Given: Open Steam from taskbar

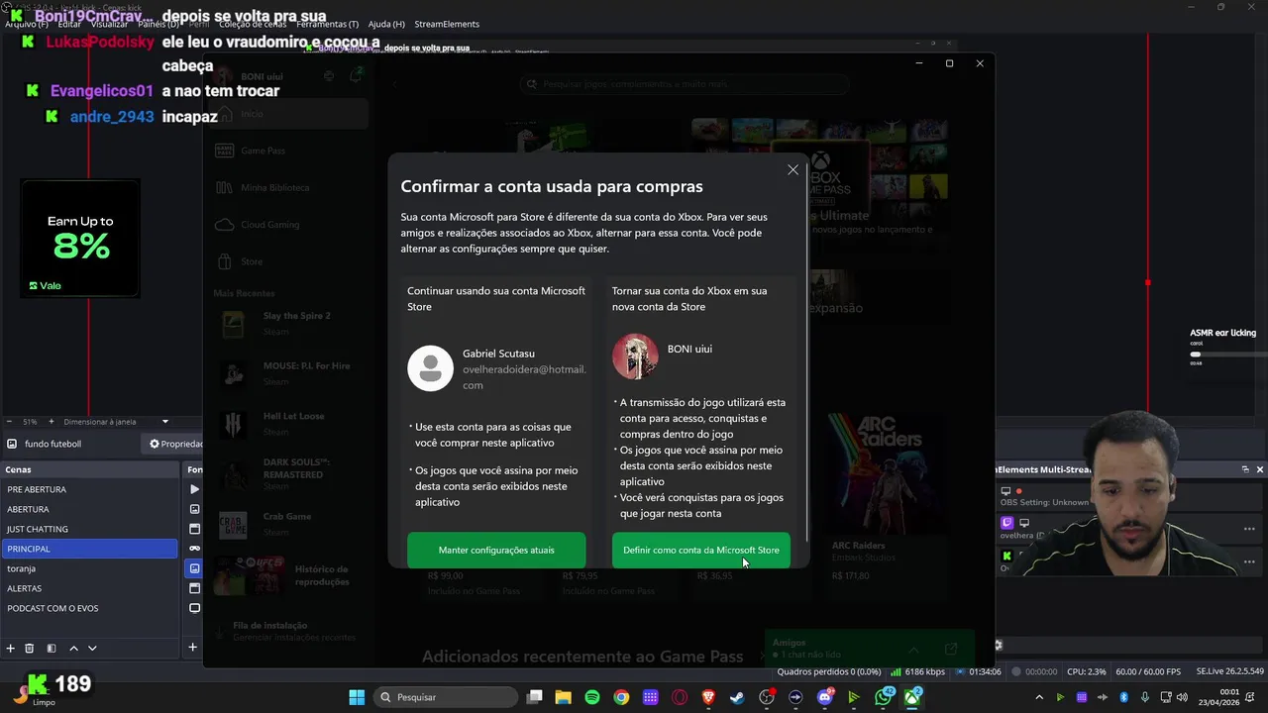Looking at the screenshot, I should click(737, 697).
